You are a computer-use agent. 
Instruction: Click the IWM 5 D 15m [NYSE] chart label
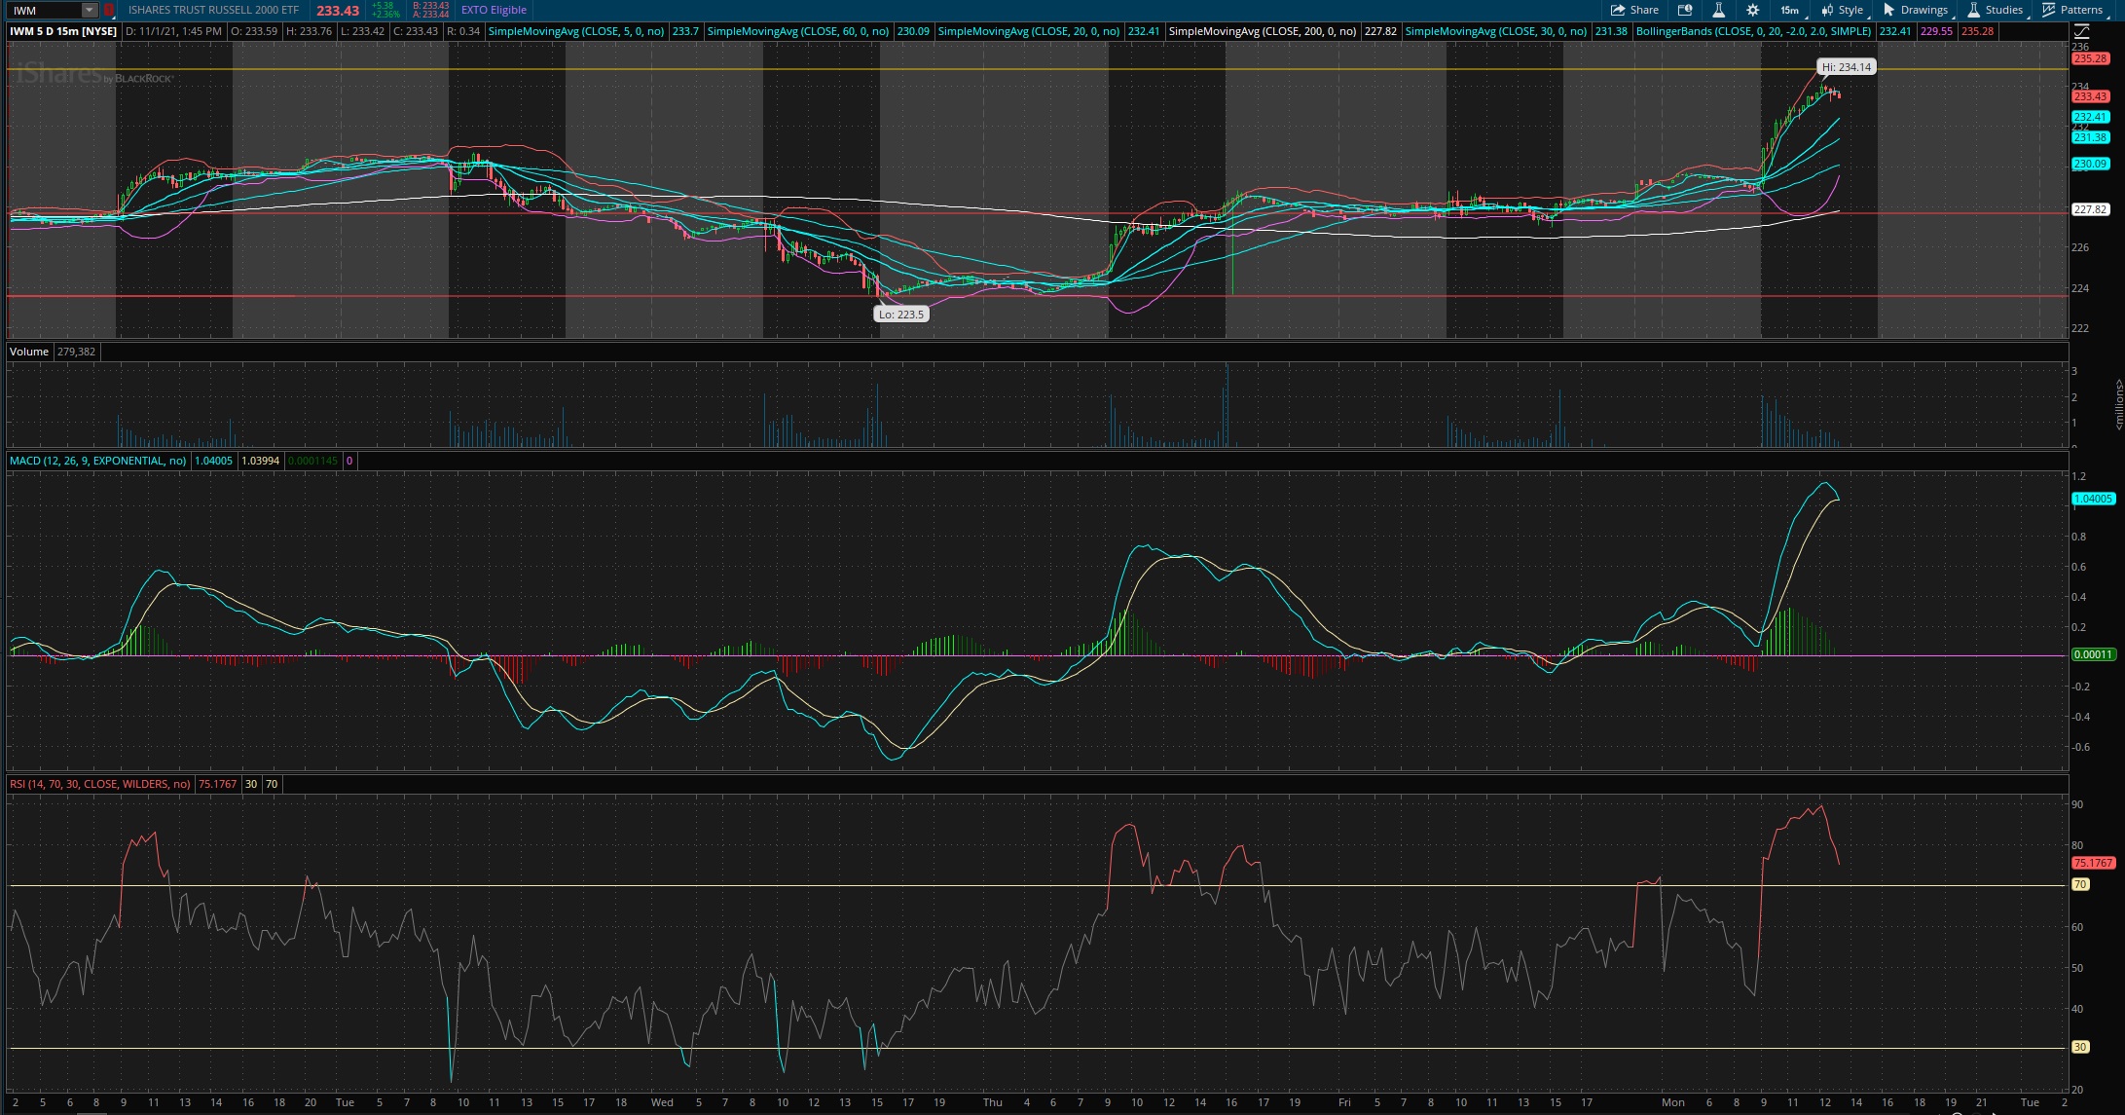pos(63,31)
